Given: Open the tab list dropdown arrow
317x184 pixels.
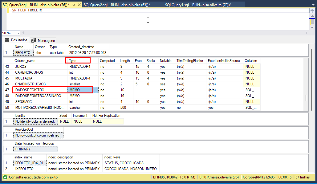Looking at the screenshot, I should [313, 5].
